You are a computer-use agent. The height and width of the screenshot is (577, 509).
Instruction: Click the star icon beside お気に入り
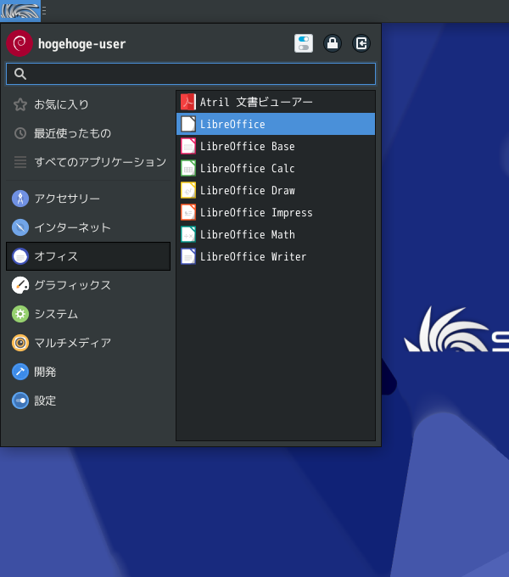[x=20, y=104]
